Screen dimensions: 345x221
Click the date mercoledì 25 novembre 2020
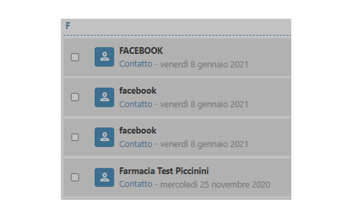(215, 185)
